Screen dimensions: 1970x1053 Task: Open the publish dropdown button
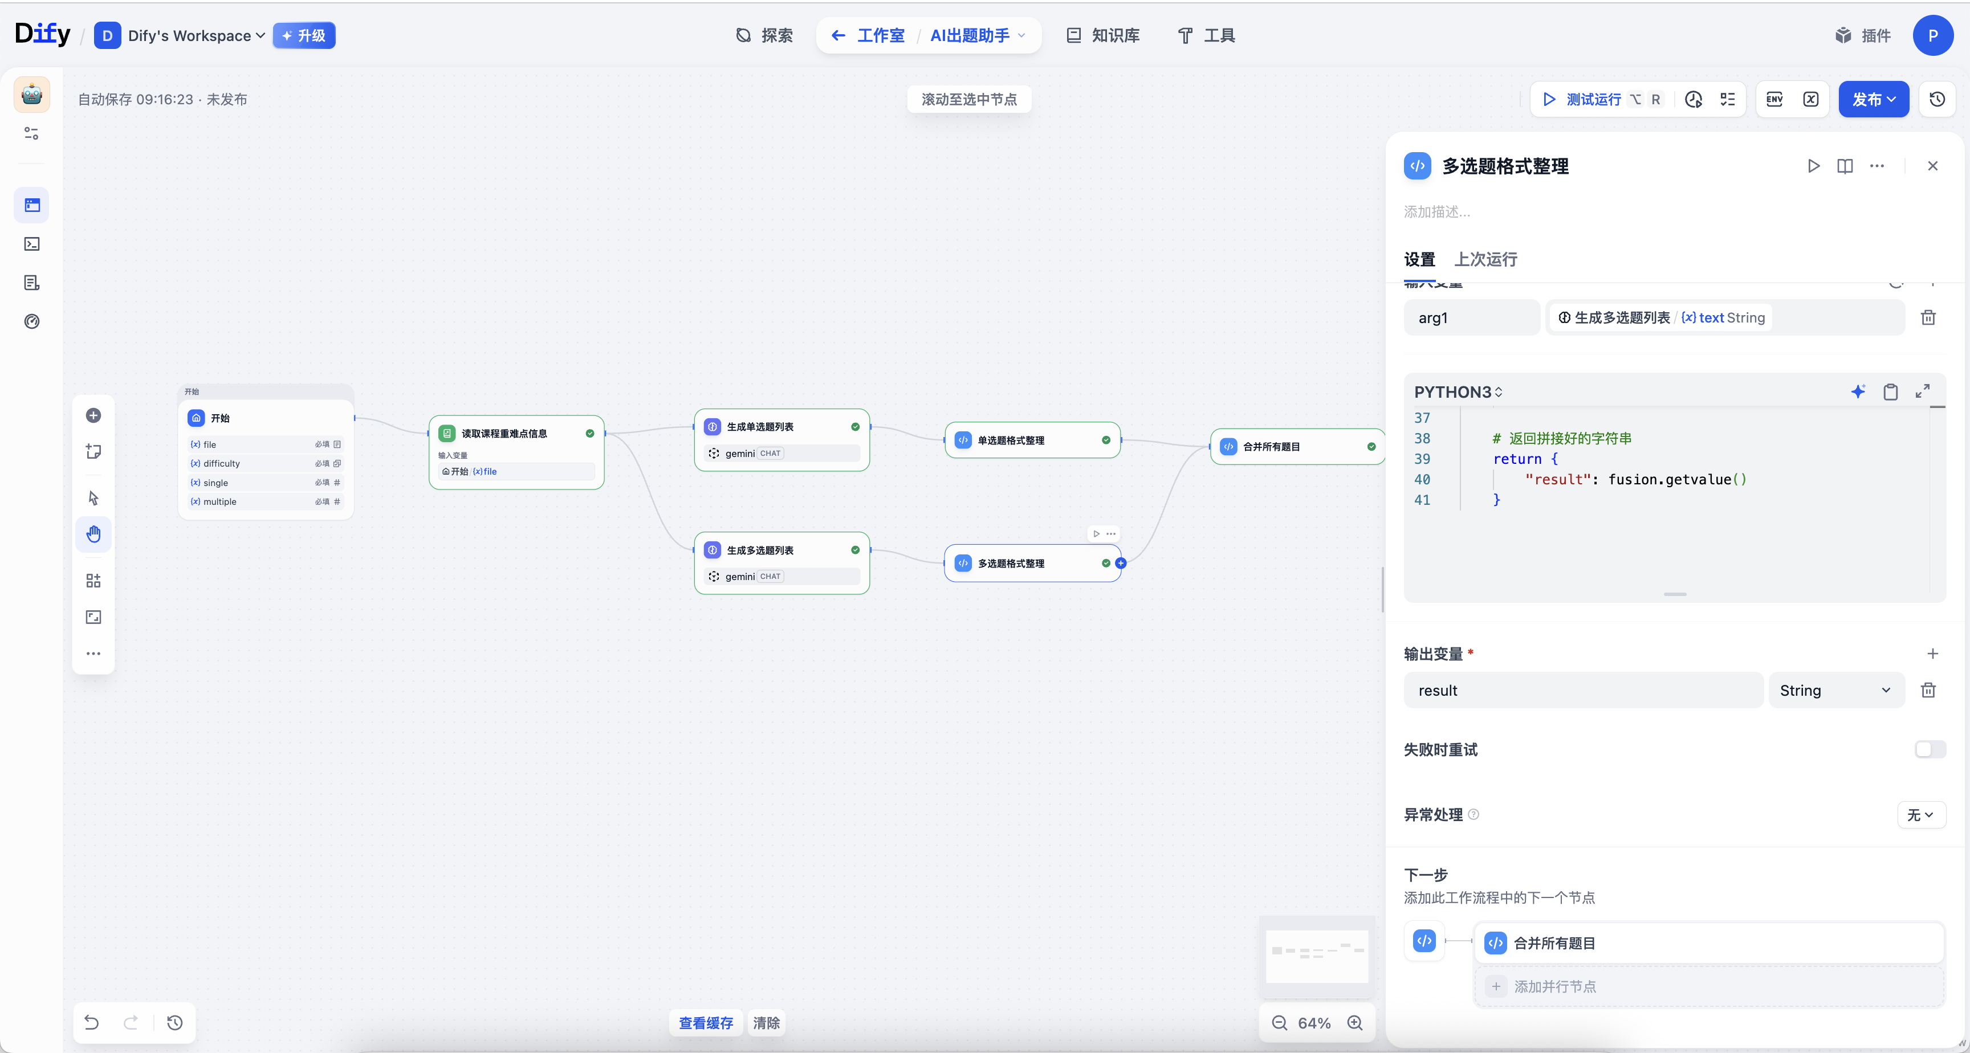click(1873, 99)
